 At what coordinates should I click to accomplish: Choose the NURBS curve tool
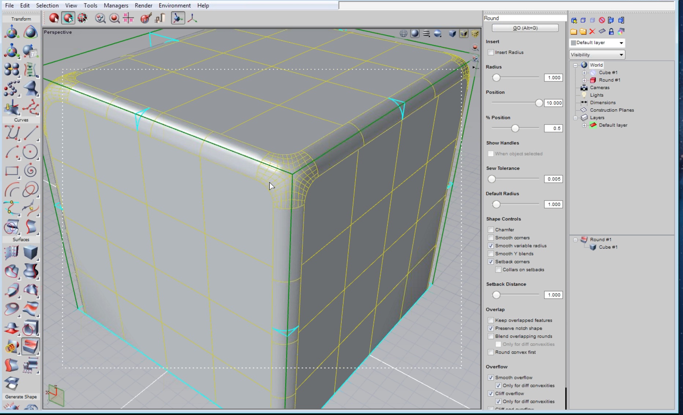(12, 133)
